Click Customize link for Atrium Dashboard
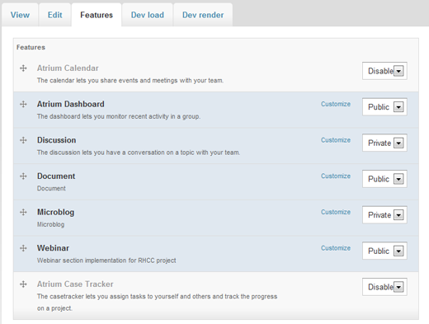The width and height of the screenshot is (429, 324). pyautogui.click(x=336, y=104)
